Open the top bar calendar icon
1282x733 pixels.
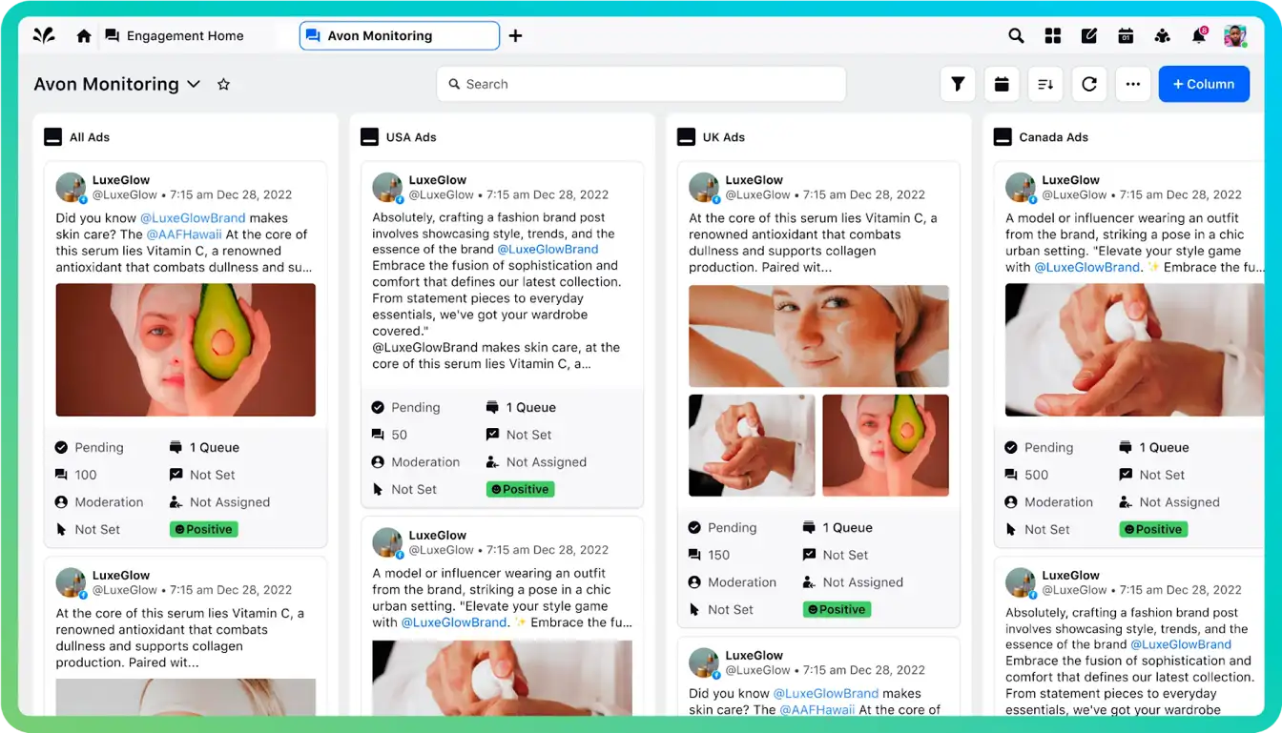coord(1126,36)
